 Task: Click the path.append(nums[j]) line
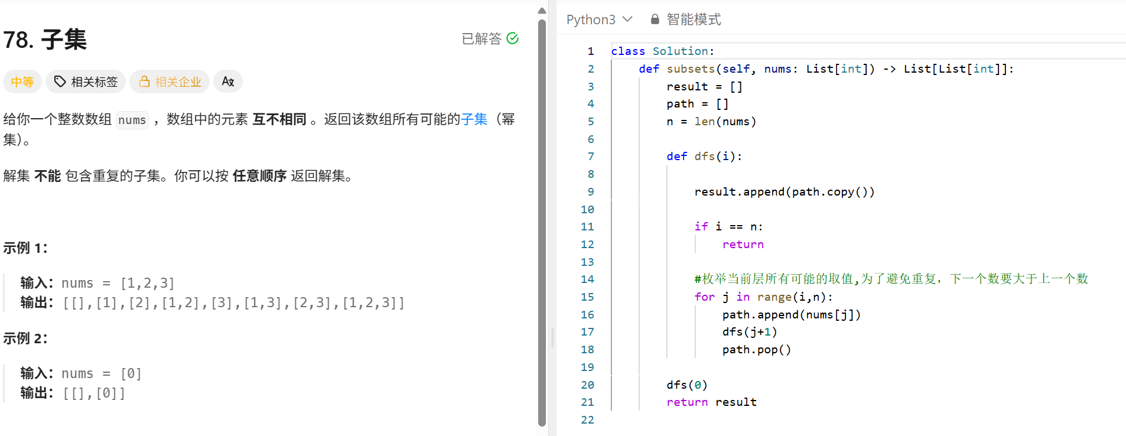[791, 315]
